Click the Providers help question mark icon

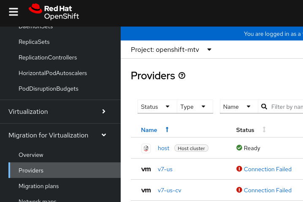click(x=182, y=76)
